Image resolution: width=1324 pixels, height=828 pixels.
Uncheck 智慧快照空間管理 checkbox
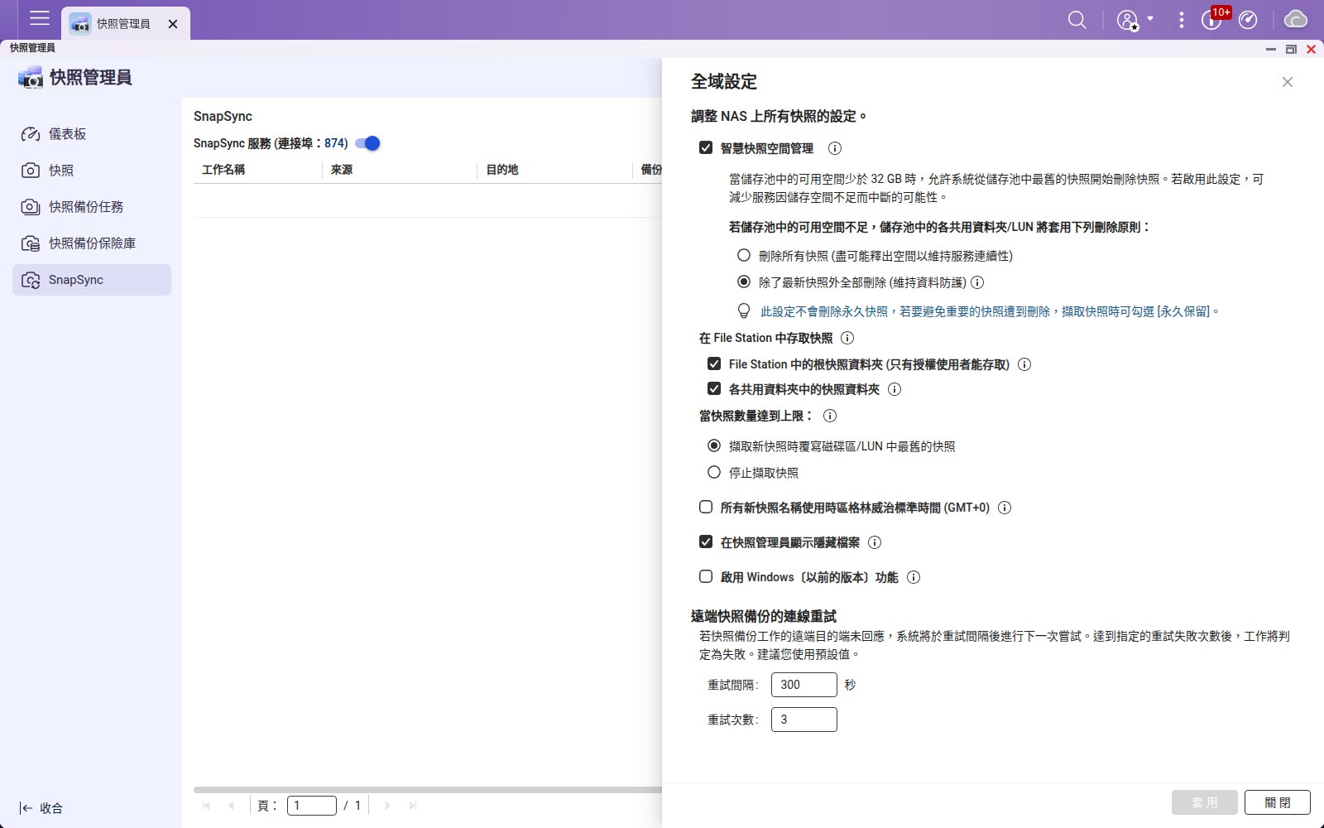point(706,147)
